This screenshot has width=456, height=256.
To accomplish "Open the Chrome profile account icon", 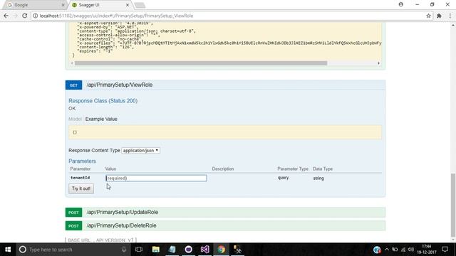I will (400, 4).
